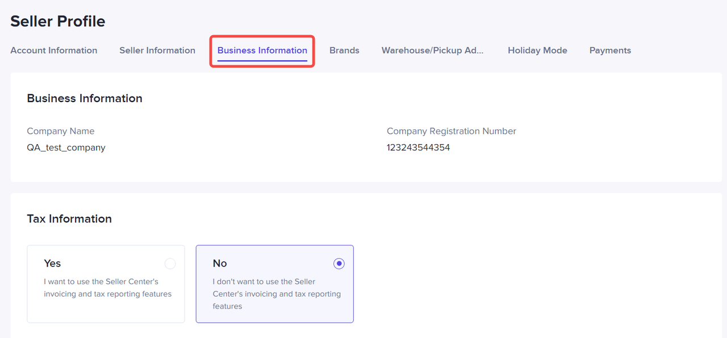The image size is (727, 338).
Task: Click the QA_test_company company name value
Action: [66, 147]
